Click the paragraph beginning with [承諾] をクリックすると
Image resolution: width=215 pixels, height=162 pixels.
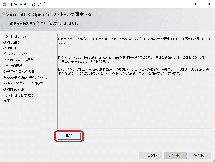(133, 71)
